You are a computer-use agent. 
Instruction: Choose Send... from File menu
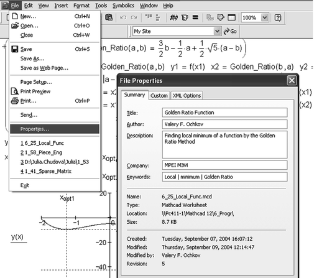click(55, 115)
